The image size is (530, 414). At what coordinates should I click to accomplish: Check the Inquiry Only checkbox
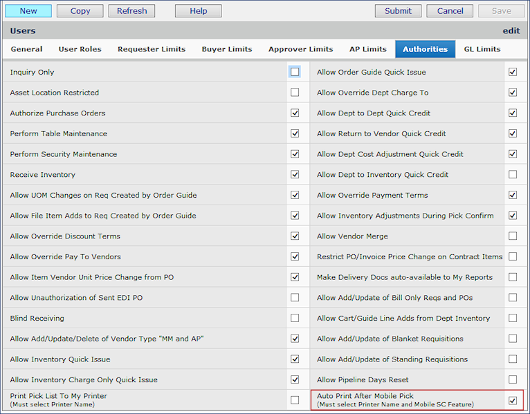click(295, 72)
